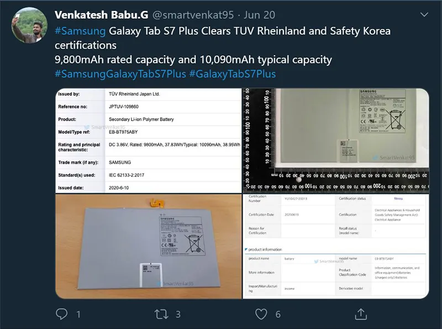View the battery with ruler photo
The image size is (442, 329).
[336, 141]
